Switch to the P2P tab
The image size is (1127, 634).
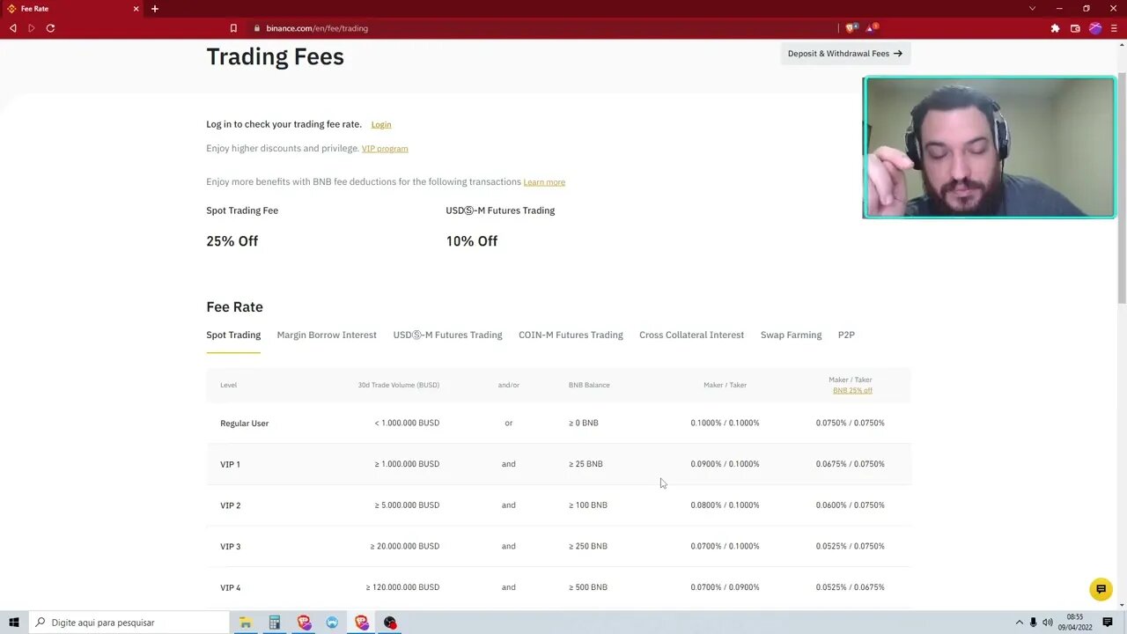click(846, 335)
